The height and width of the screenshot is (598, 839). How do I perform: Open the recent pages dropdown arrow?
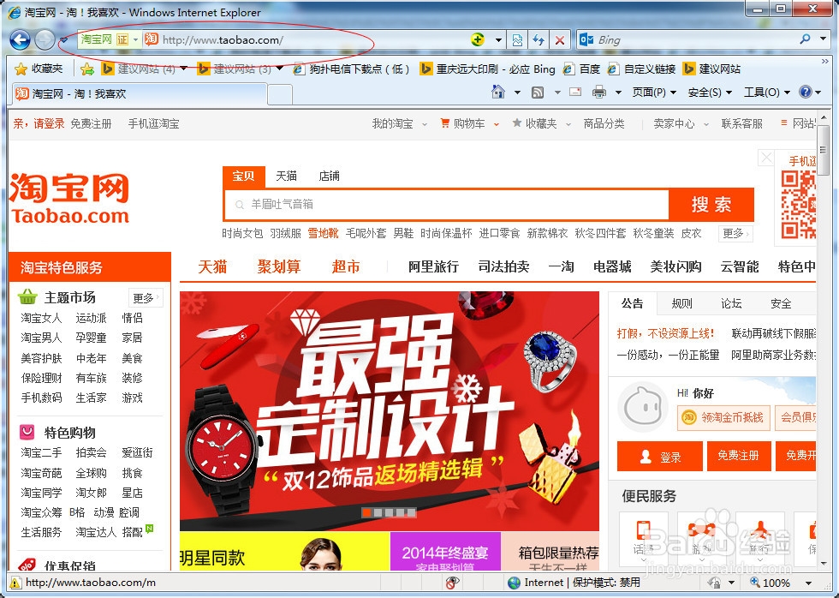tap(63, 40)
